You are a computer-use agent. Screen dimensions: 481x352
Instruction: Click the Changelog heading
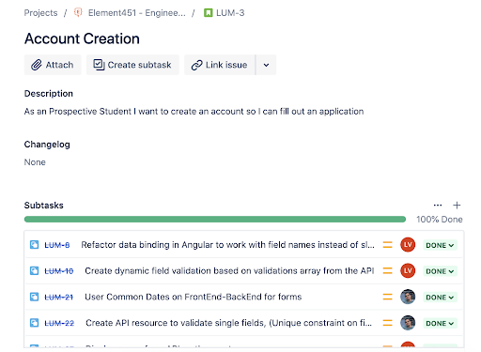[47, 145]
